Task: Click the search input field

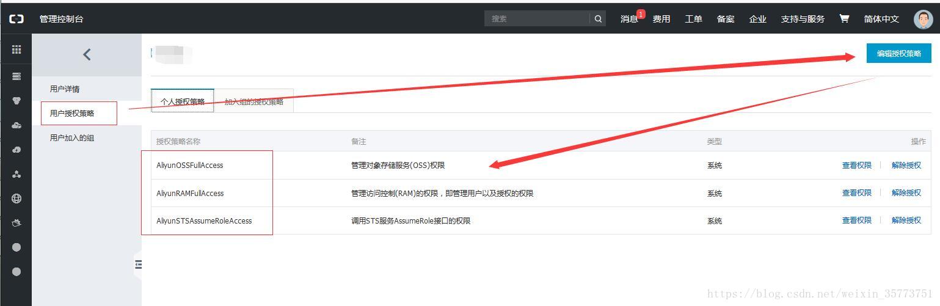Action: pos(537,19)
